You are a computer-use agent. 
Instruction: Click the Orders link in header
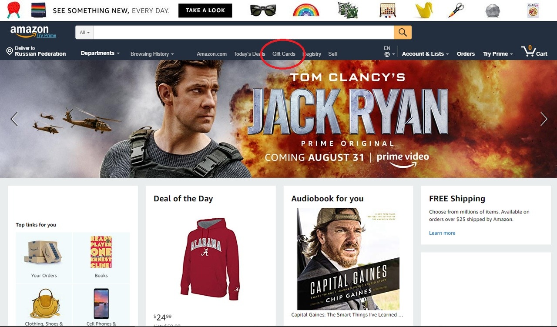pos(466,54)
